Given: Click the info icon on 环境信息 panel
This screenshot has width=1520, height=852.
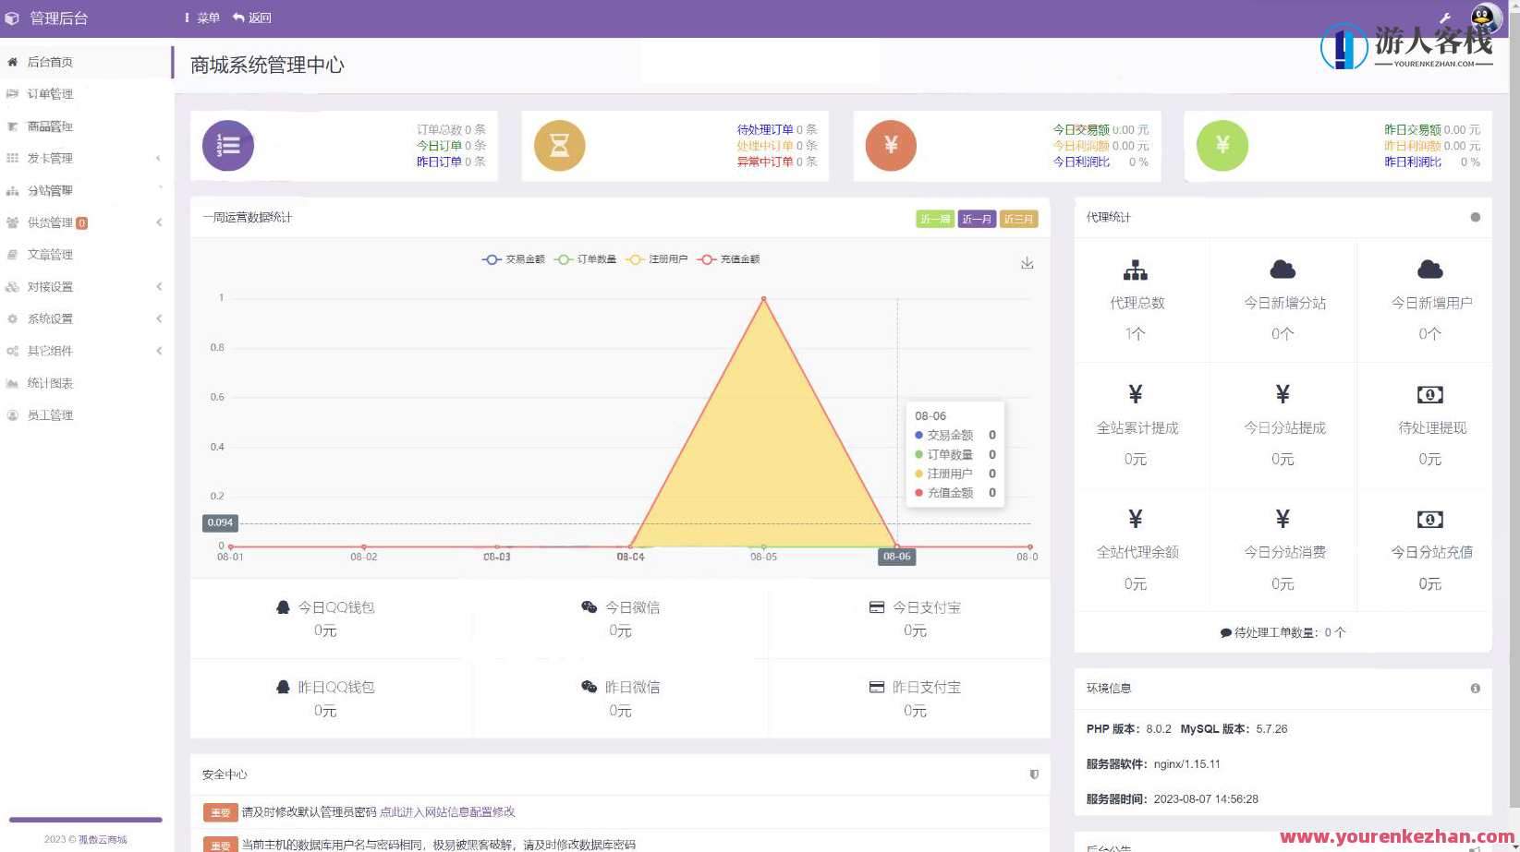Looking at the screenshot, I should (1475, 688).
